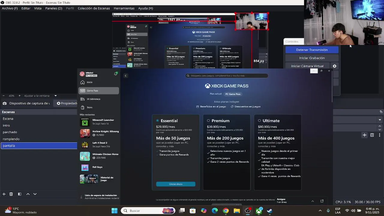384x216 pixels.
Task: Open Mi biblioteca in Xbox sidebar
Action: (99, 99)
